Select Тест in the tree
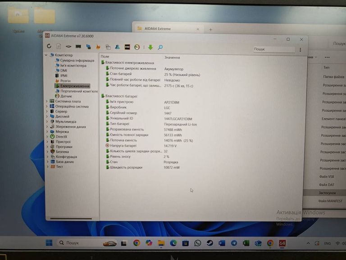The width and height of the screenshot is (346, 260). (x=57, y=167)
